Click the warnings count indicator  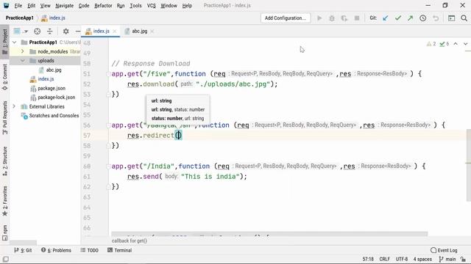[x=431, y=44]
